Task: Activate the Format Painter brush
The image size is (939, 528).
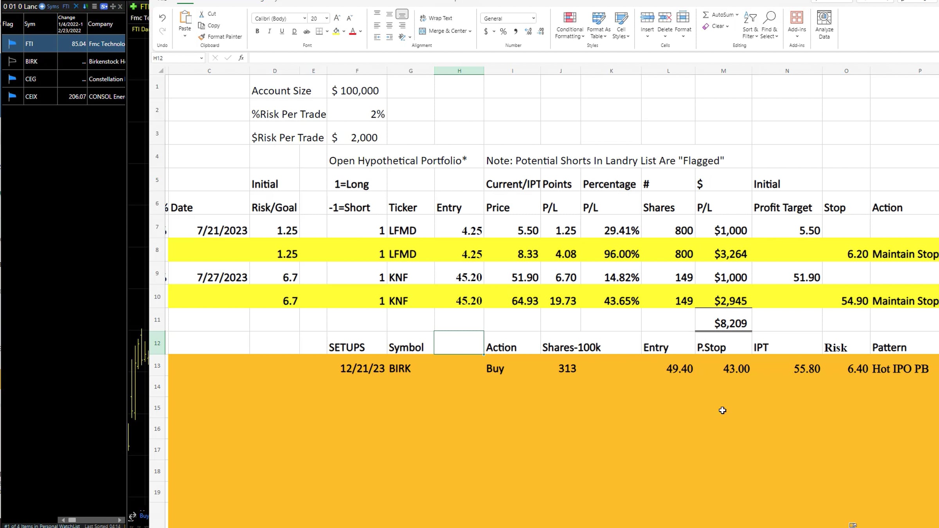Action: [x=201, y=37]
